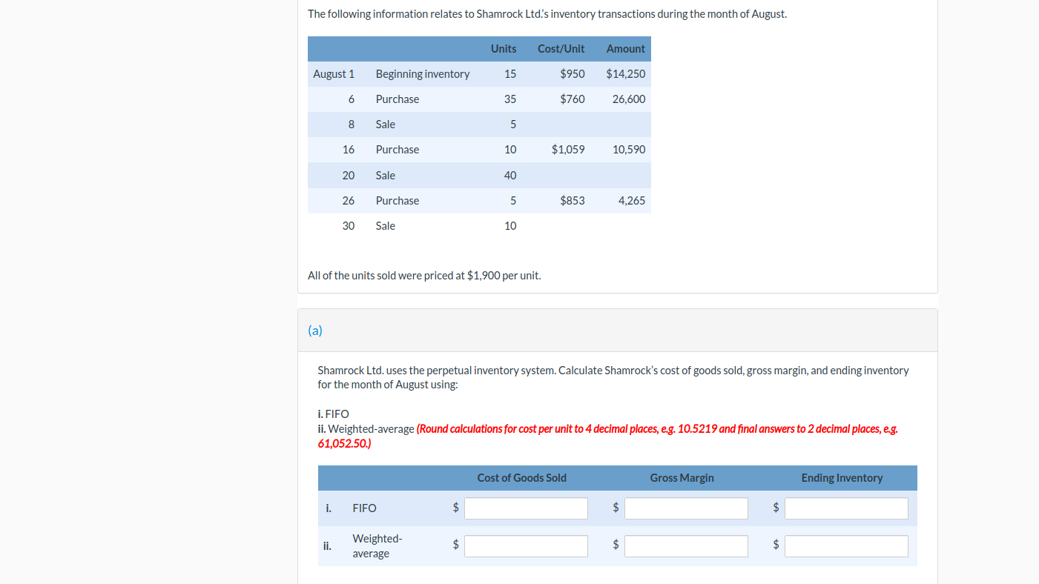Click the 35 units cell
The image size is (1039, 584).
(510, 99)
